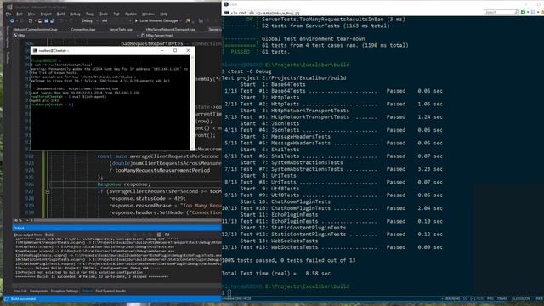
Task: Click the 'Total Test time (real)' line
Action: click(x=276, y=274)
